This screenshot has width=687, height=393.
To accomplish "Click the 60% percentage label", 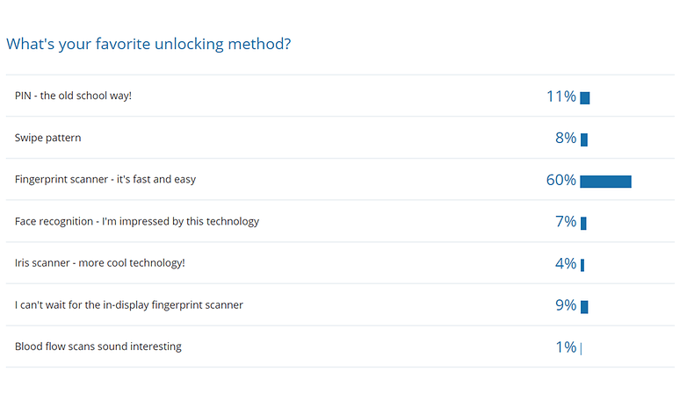I will [560, 180].
